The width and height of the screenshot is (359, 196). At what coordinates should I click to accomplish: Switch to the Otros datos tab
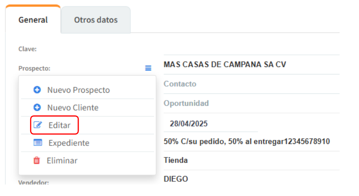[96, 20]
